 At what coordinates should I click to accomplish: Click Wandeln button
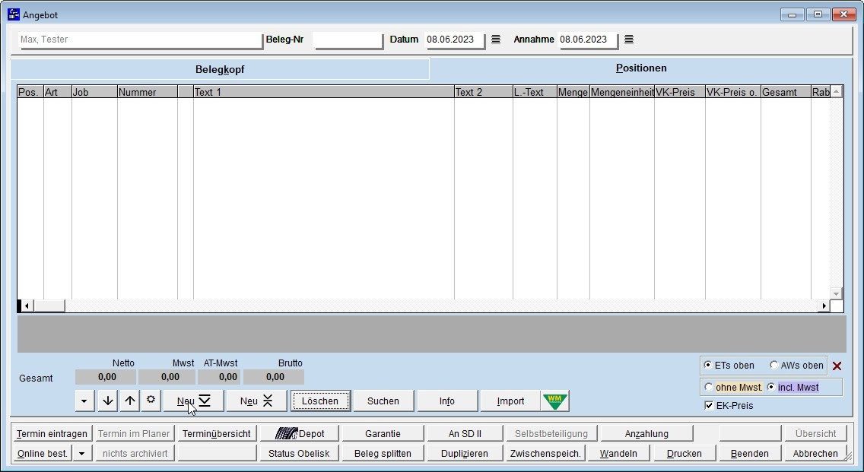coord(618,454)
